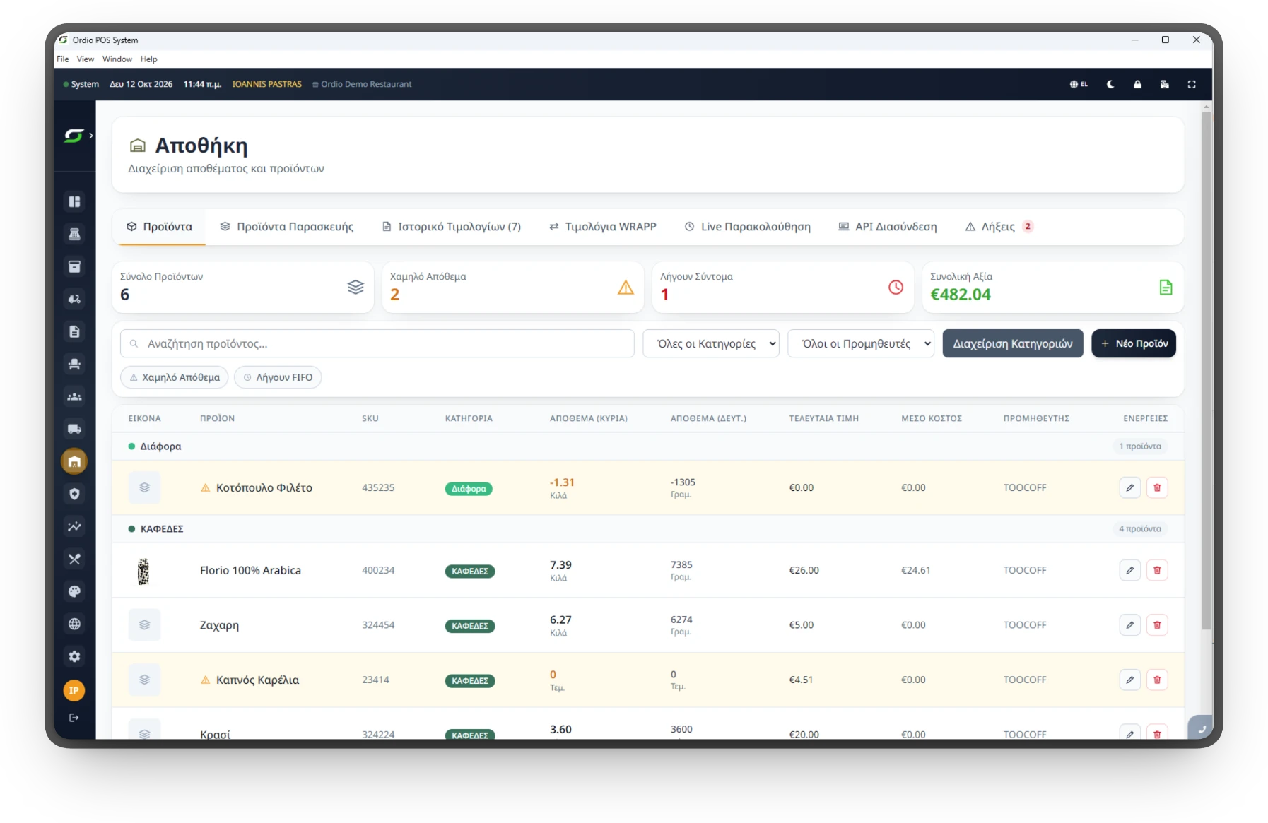Click the delivery truck sidebar icon
Image resolution: width=1268 pixels, height=823 pixels.
pyautogui.click(x=74, y=430)
